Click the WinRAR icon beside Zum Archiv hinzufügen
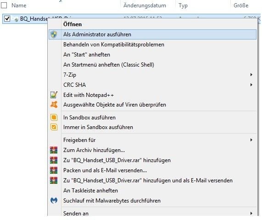Viewport: 262px width, 220px height. (x=54, y=150)
